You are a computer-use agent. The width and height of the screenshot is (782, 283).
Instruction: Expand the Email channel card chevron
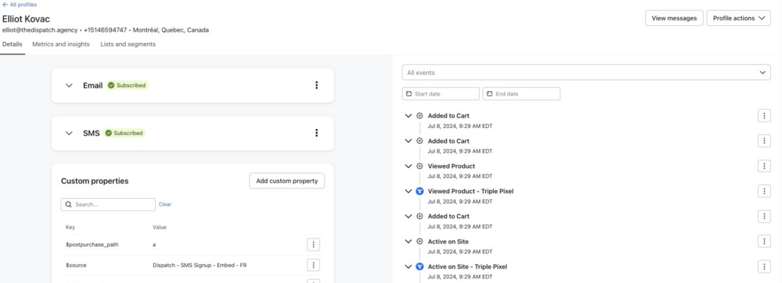point(69,85)
